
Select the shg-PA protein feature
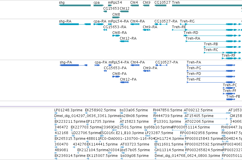pyautogui.click(x=73, y=65)
